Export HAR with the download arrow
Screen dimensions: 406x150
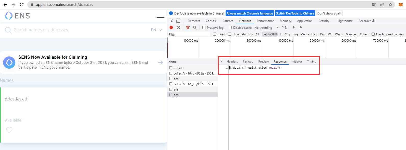coord(301,27)
